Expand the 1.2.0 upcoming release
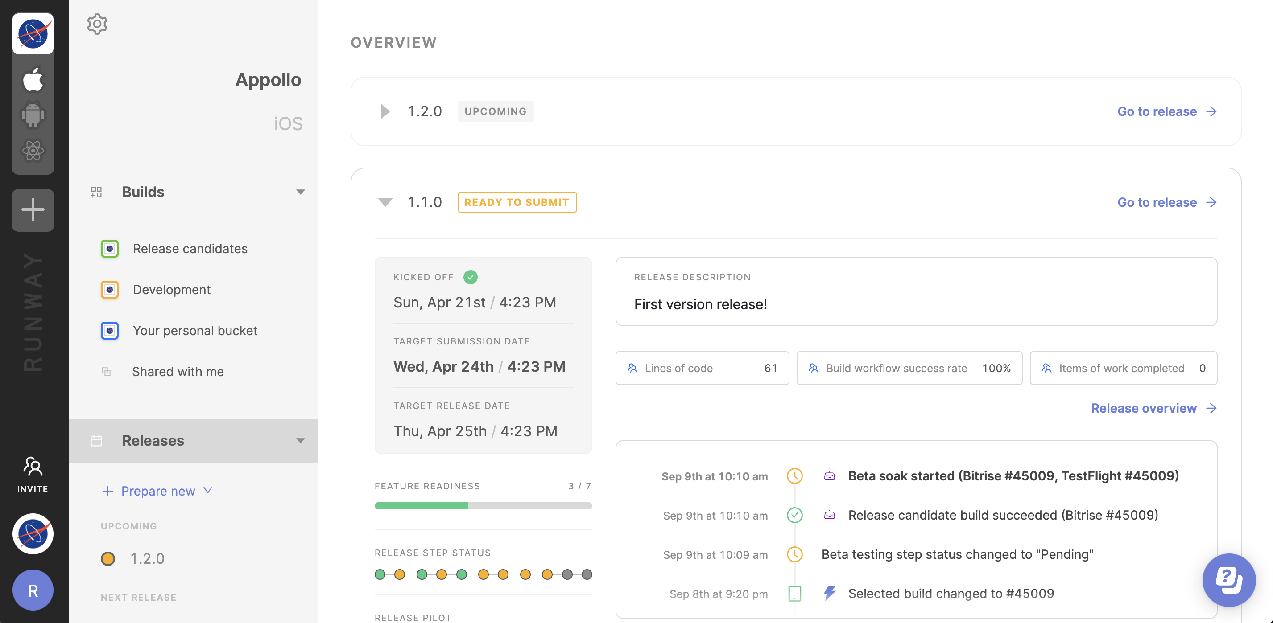Image resolution: width=1273 pixels, height=623 pixels. coord(385,111)
